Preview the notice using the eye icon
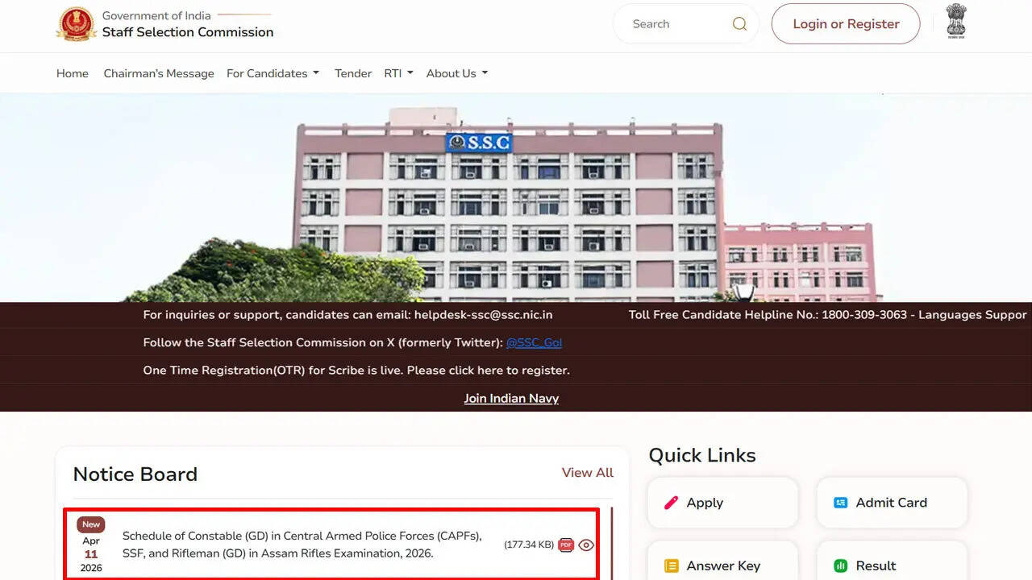Screen dimensions: 1032x580 pyautogui.click(x=586, y=545)
